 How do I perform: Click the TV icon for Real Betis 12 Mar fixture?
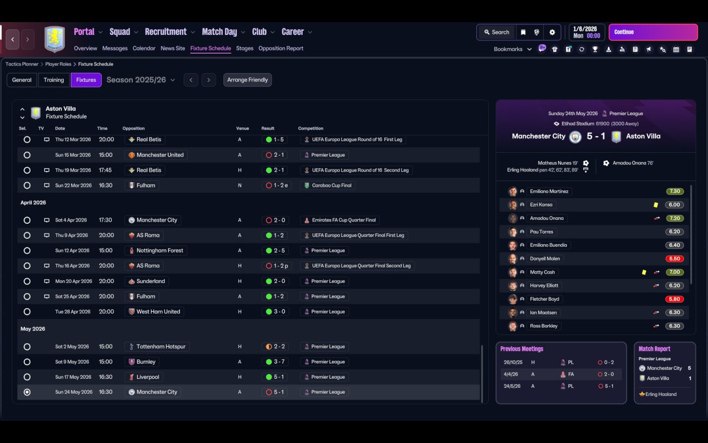click(47, 140)
